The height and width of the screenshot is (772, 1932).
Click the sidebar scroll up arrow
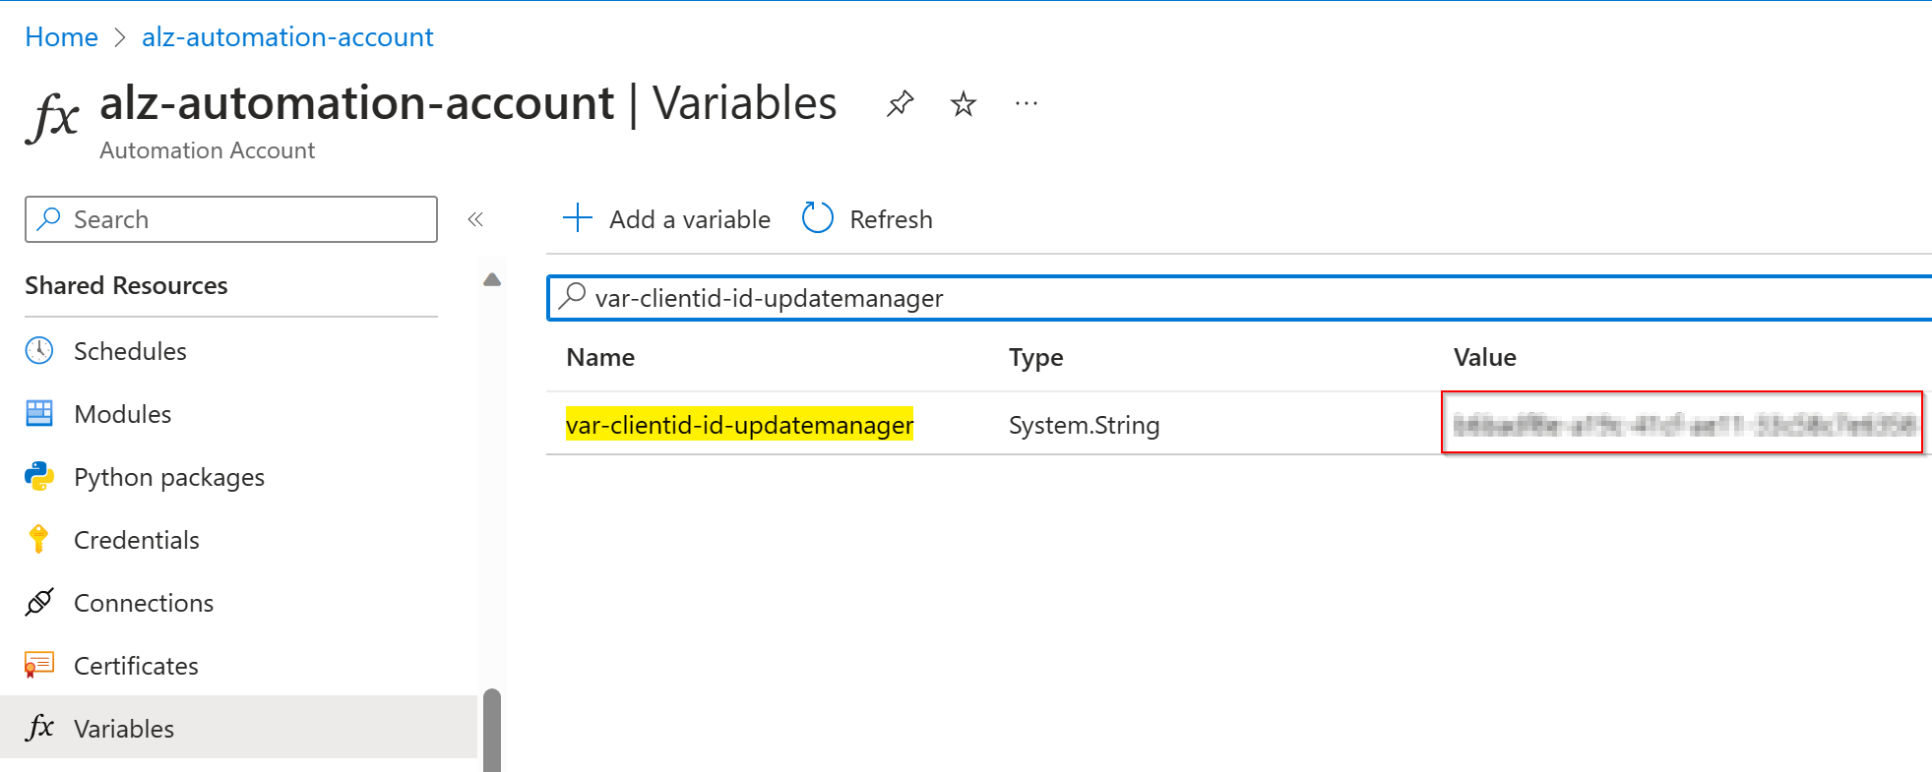pos(492,280)
